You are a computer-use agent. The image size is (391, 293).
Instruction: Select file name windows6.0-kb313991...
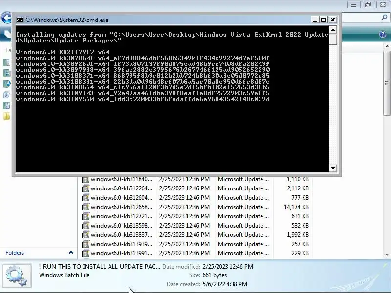tap(121, 253)
